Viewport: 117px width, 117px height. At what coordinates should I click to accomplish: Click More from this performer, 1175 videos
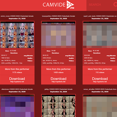[x=17, y=70]
